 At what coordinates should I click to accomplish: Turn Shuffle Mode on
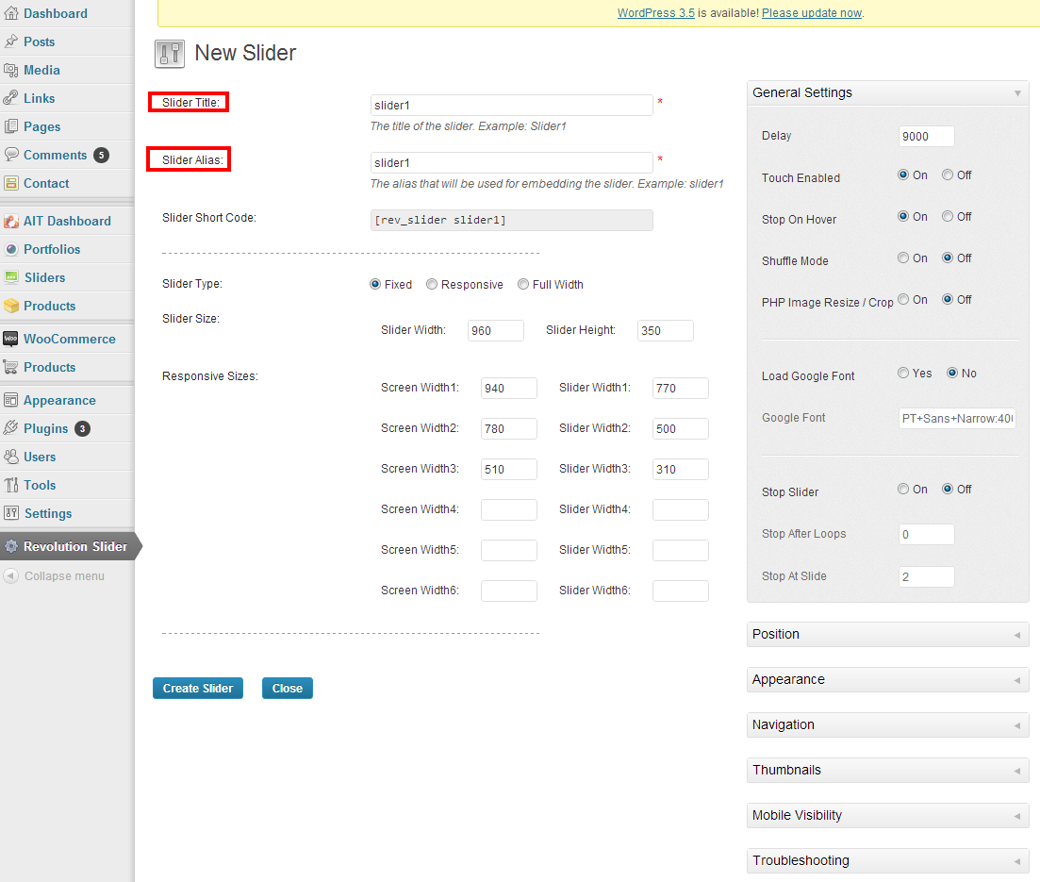pyautogui.click(x=903, y=258)
